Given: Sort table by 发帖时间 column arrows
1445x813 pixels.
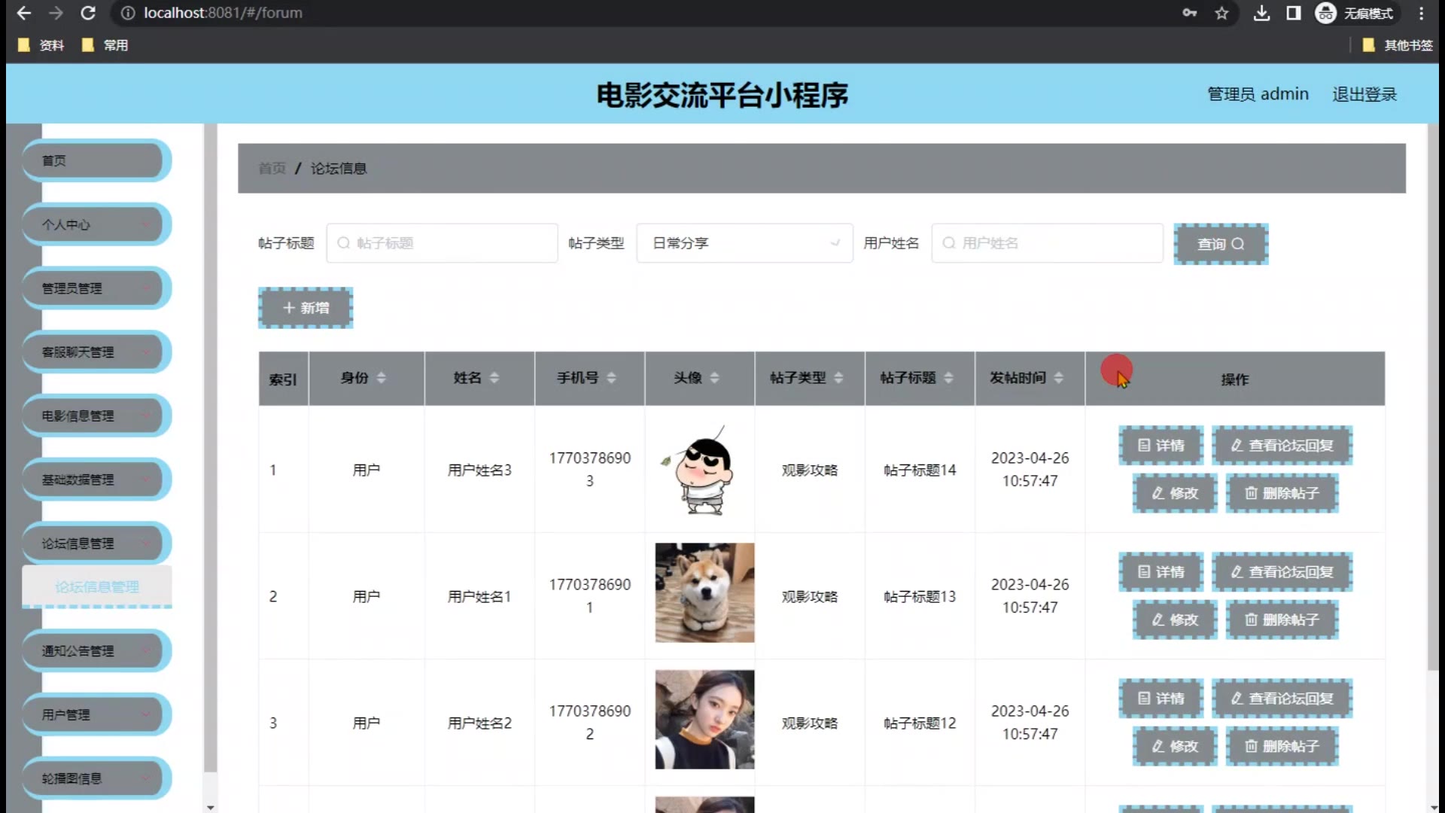Looking at the screenshot, I should [1059, 378].
